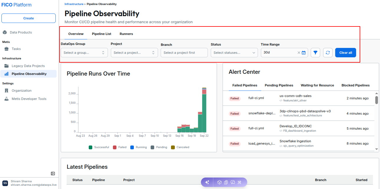Select the Blocked Pipelines tab

click(x=355, y=85)
